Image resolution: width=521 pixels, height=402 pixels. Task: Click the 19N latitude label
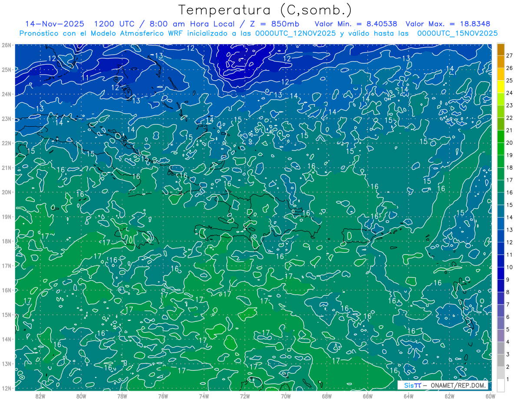(x=7, y=216)
